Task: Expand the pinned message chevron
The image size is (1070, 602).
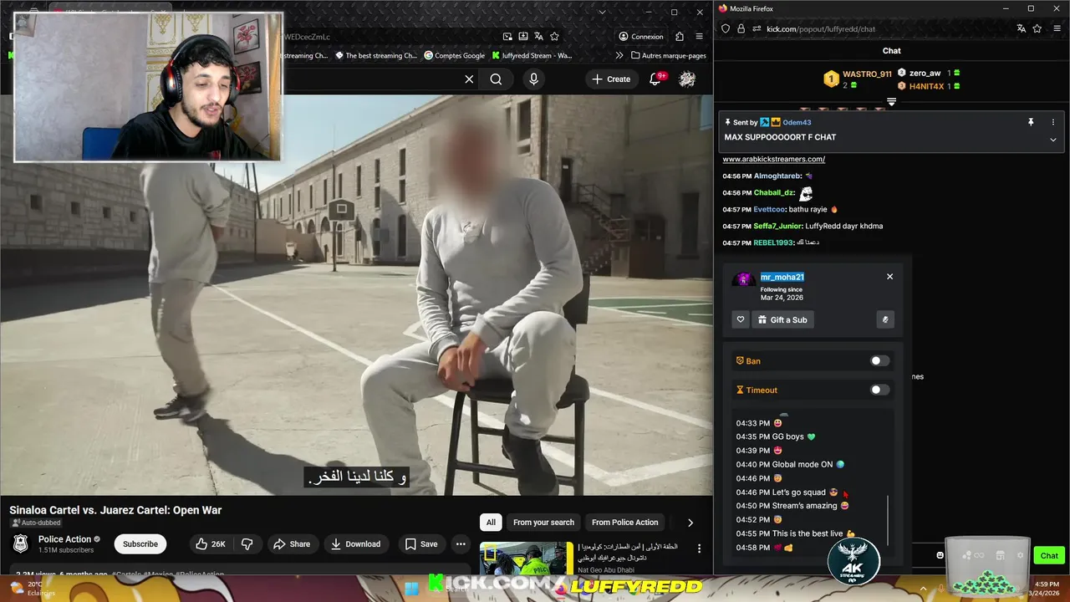Action: coord(1052,140)
